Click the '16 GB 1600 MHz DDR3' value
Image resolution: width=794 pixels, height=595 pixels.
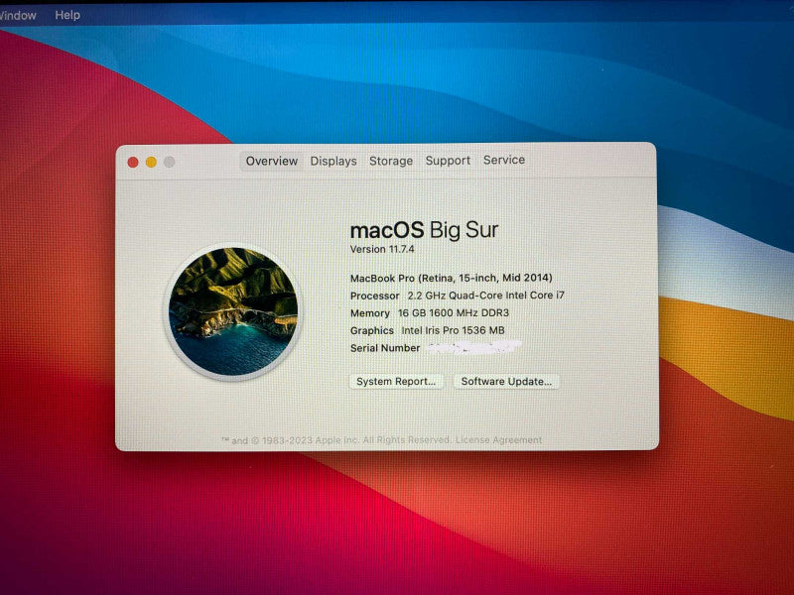pos(454,312)
